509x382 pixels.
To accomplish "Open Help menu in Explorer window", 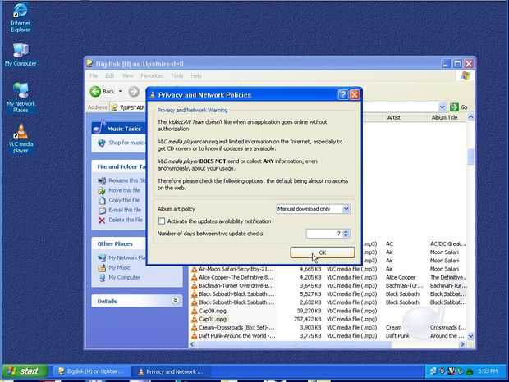I will coord(195,75).
